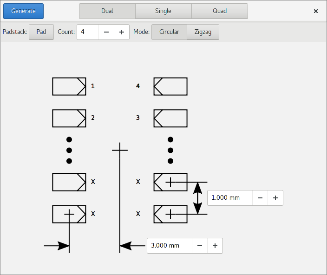Switch to the Dual footprint tab
The height and width of the screenshot is (275, 327).
107,11
